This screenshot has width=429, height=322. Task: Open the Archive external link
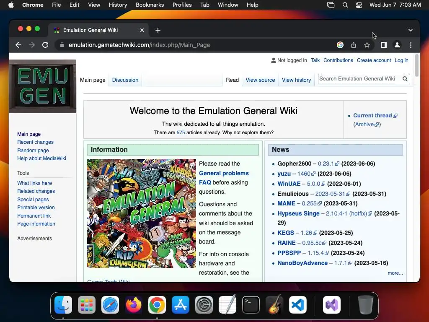pyautogui.click(x=367, y=124)
